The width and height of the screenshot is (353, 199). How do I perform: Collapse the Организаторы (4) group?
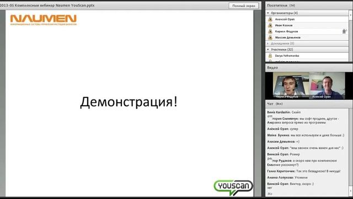click(x=268, y=13)
